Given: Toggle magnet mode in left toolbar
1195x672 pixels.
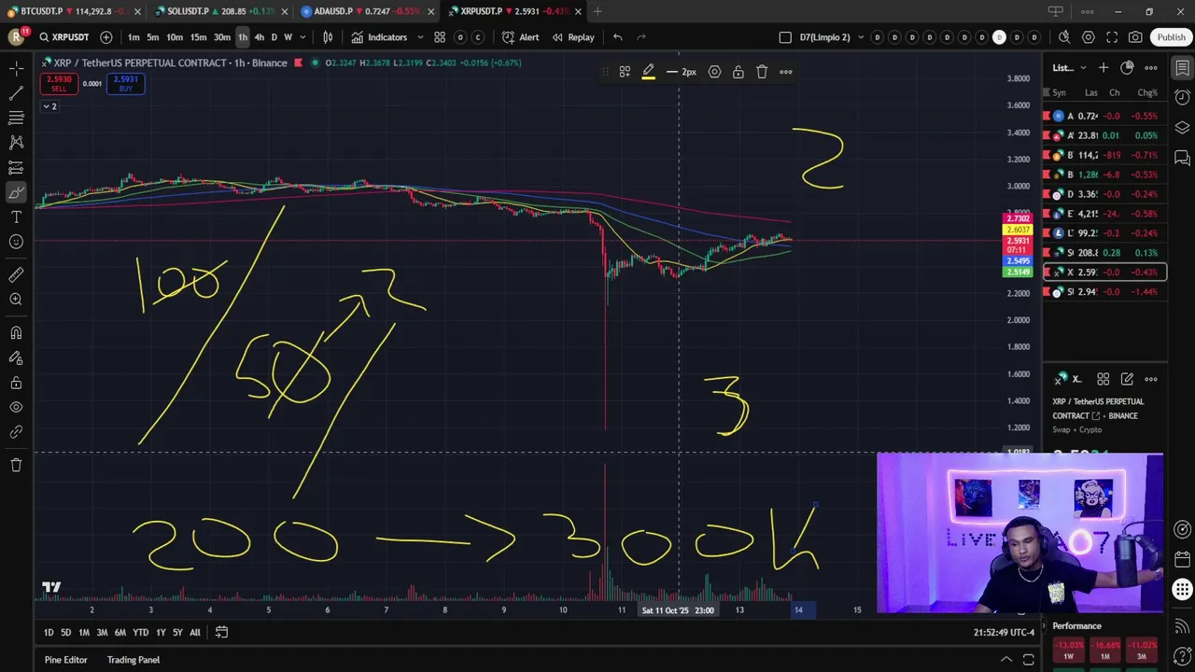Looking at the screenshot, I should (x=16, y=333).
